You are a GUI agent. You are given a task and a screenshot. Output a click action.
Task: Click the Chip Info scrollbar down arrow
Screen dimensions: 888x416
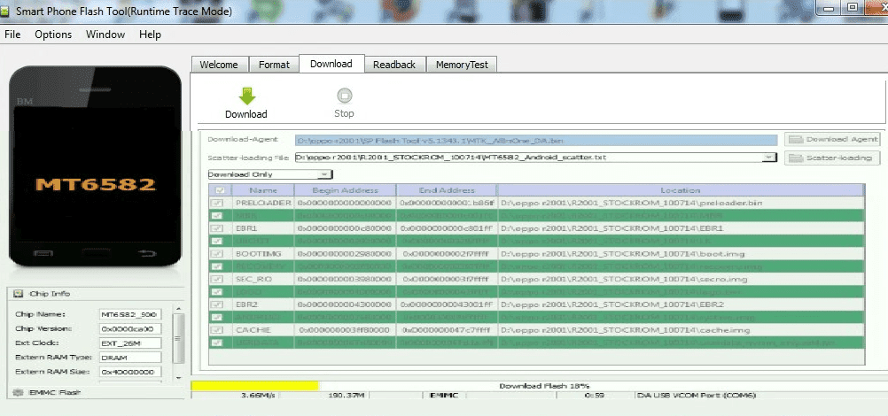(x=178, y=377)
